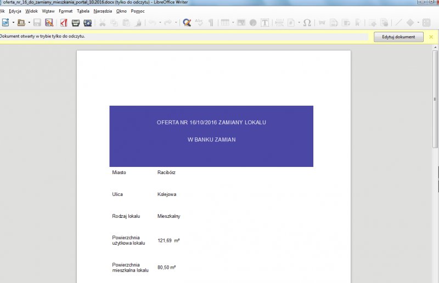Click the 'Kolejowa' street value

[167, 194]
